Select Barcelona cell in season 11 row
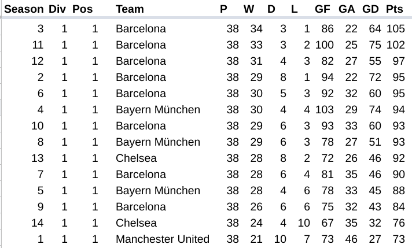412x248 pixels. click(x=141, y=45)
